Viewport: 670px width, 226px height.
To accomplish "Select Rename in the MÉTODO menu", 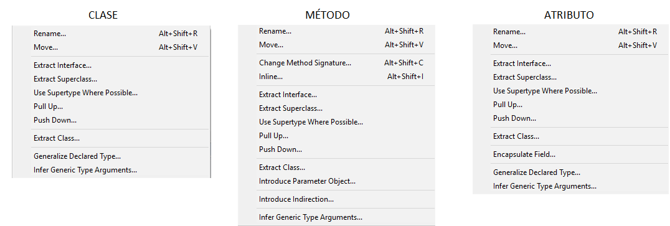I will [x=336, y=31].
